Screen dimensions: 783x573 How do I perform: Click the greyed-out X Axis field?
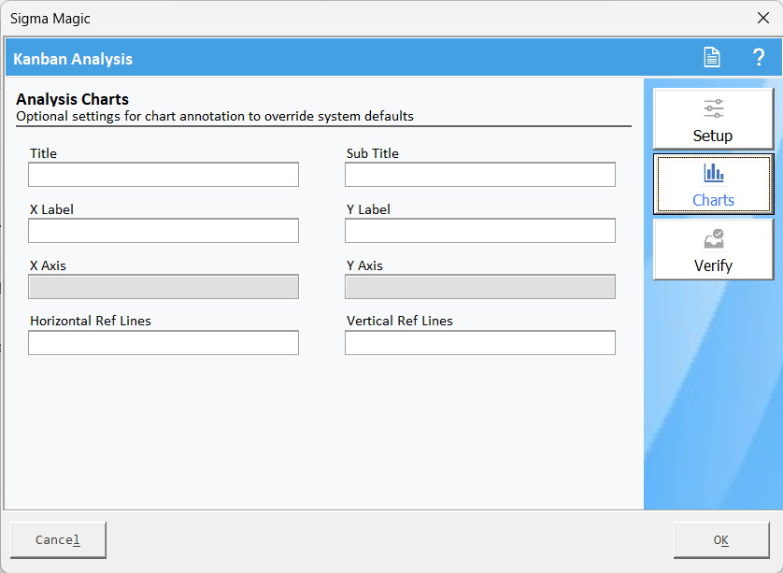[164, 287]
